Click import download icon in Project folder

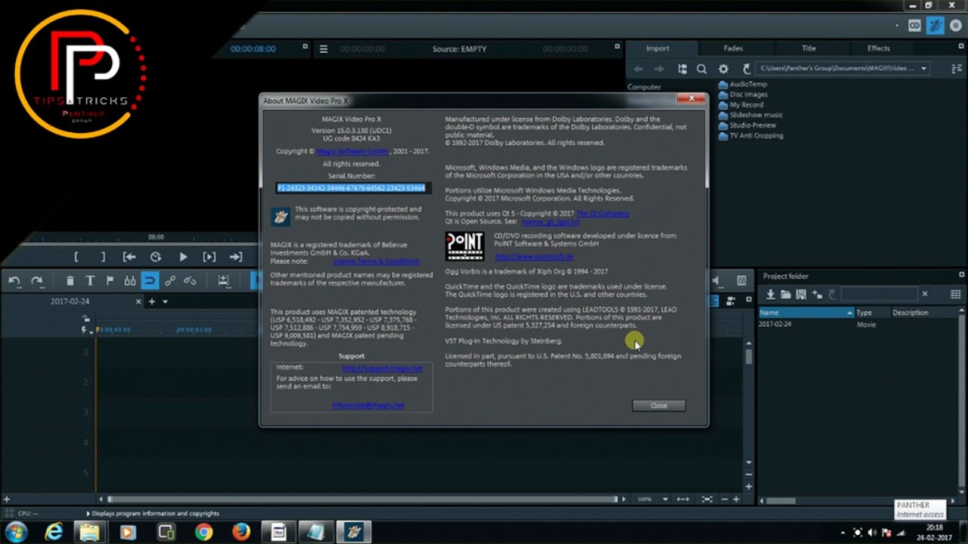pos(770,294)
